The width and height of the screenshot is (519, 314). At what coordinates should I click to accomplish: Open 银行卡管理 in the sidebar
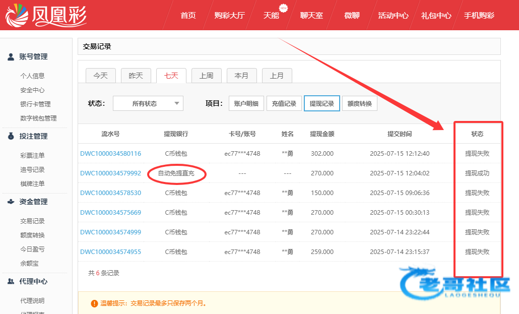pyautogui.click(x=35, y=104)
